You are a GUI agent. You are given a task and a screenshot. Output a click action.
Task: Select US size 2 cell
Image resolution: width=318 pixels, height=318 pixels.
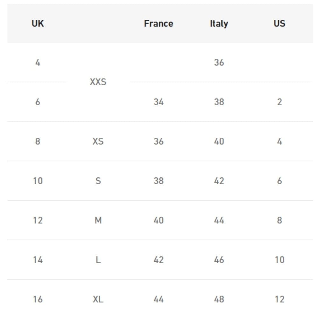point(279,102)
